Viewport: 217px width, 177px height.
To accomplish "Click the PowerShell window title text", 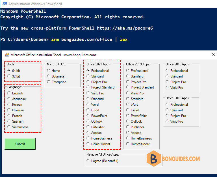I will pyautogui.click(x=35, y=4).
